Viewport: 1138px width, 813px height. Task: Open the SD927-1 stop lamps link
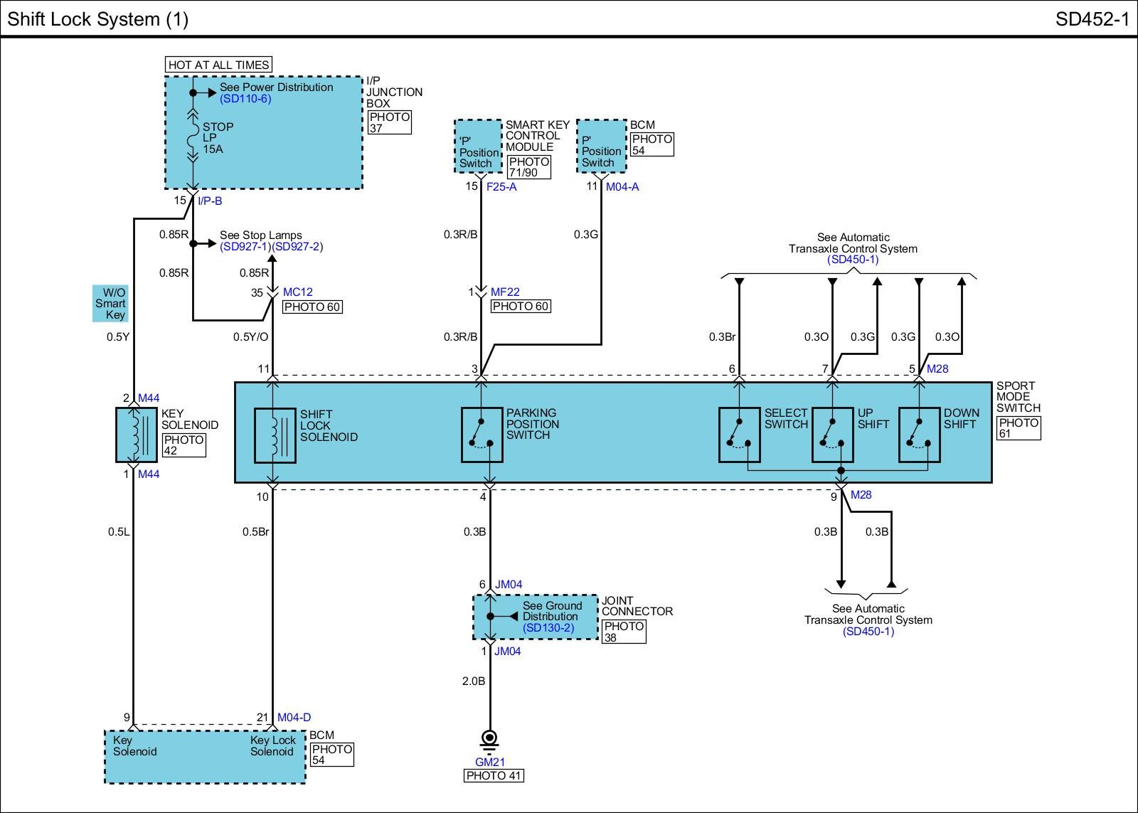[245, 247]
